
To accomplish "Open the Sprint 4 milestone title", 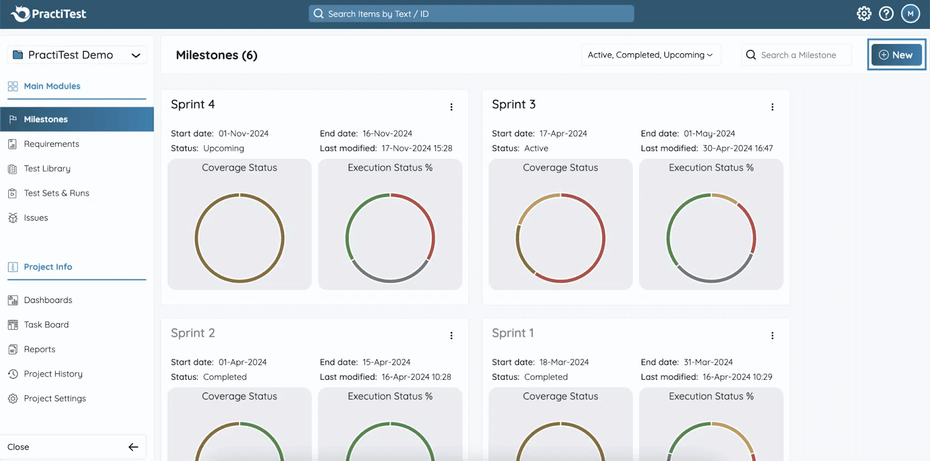I will click(192, 105).
